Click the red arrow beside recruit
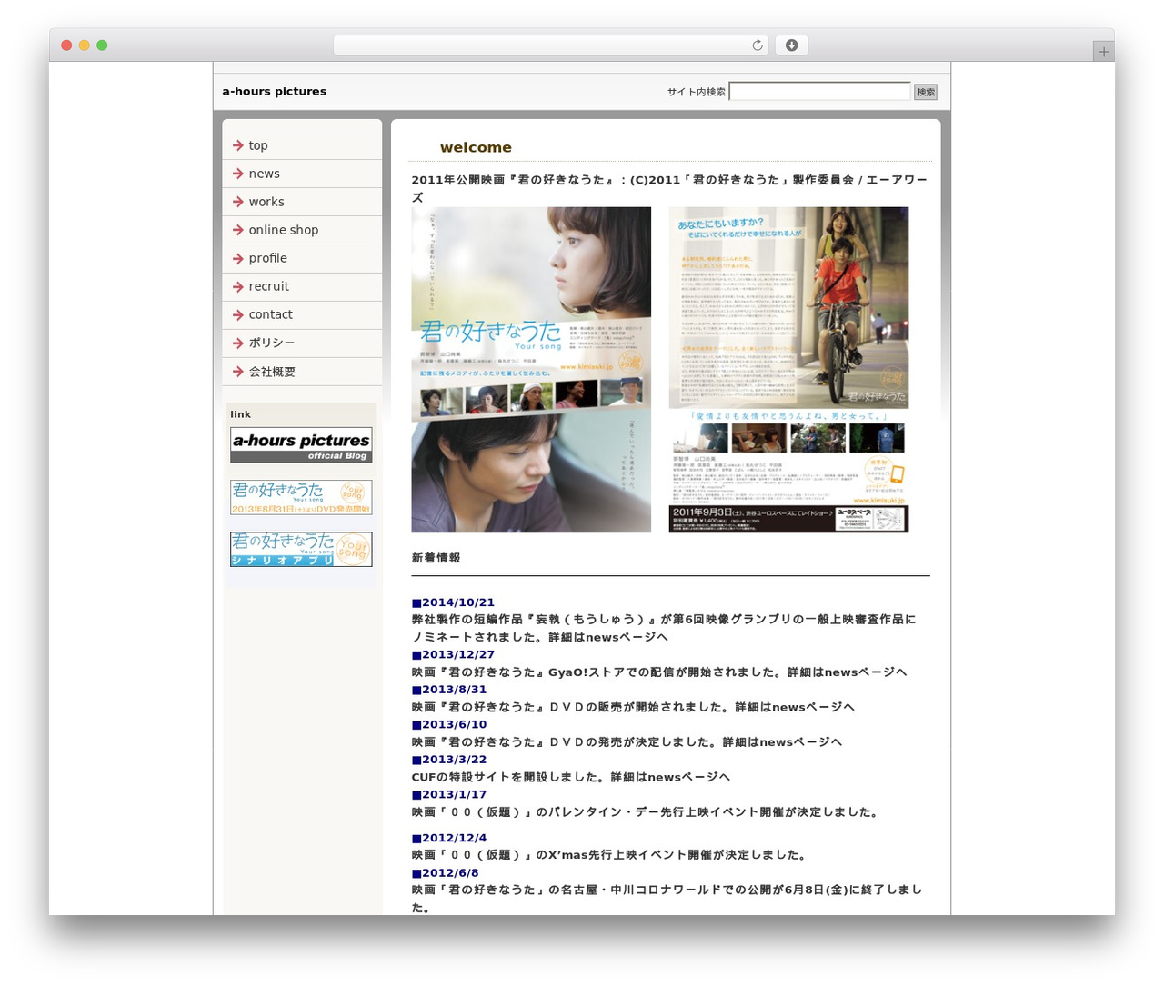Image resolution: width=1164 pixels, height=985 pixels. [237, 286]
